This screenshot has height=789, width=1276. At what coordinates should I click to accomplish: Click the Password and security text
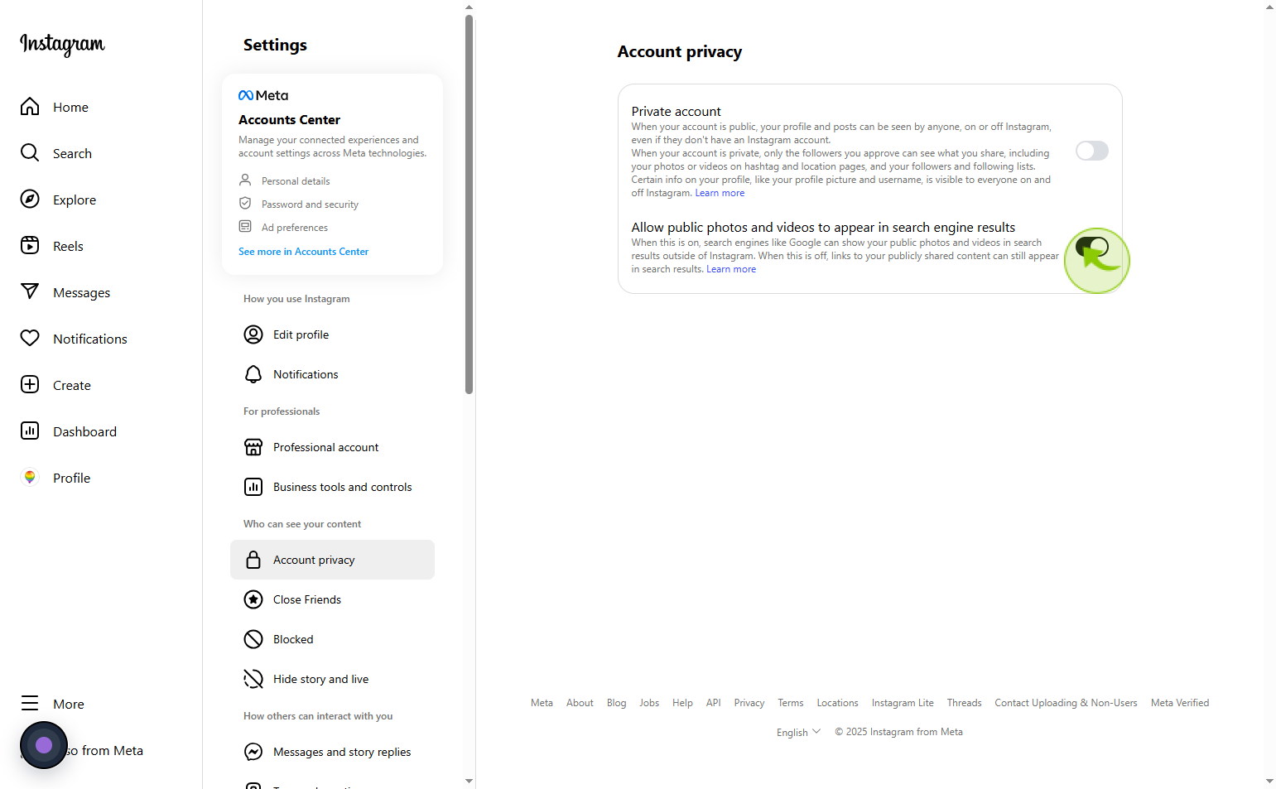310,204
